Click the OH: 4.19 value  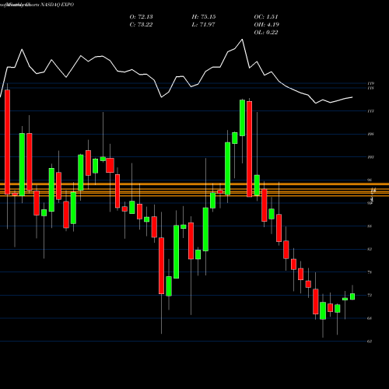click(267, 25)
